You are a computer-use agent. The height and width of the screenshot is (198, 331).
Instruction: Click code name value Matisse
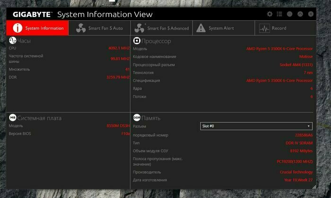(306, 57)
